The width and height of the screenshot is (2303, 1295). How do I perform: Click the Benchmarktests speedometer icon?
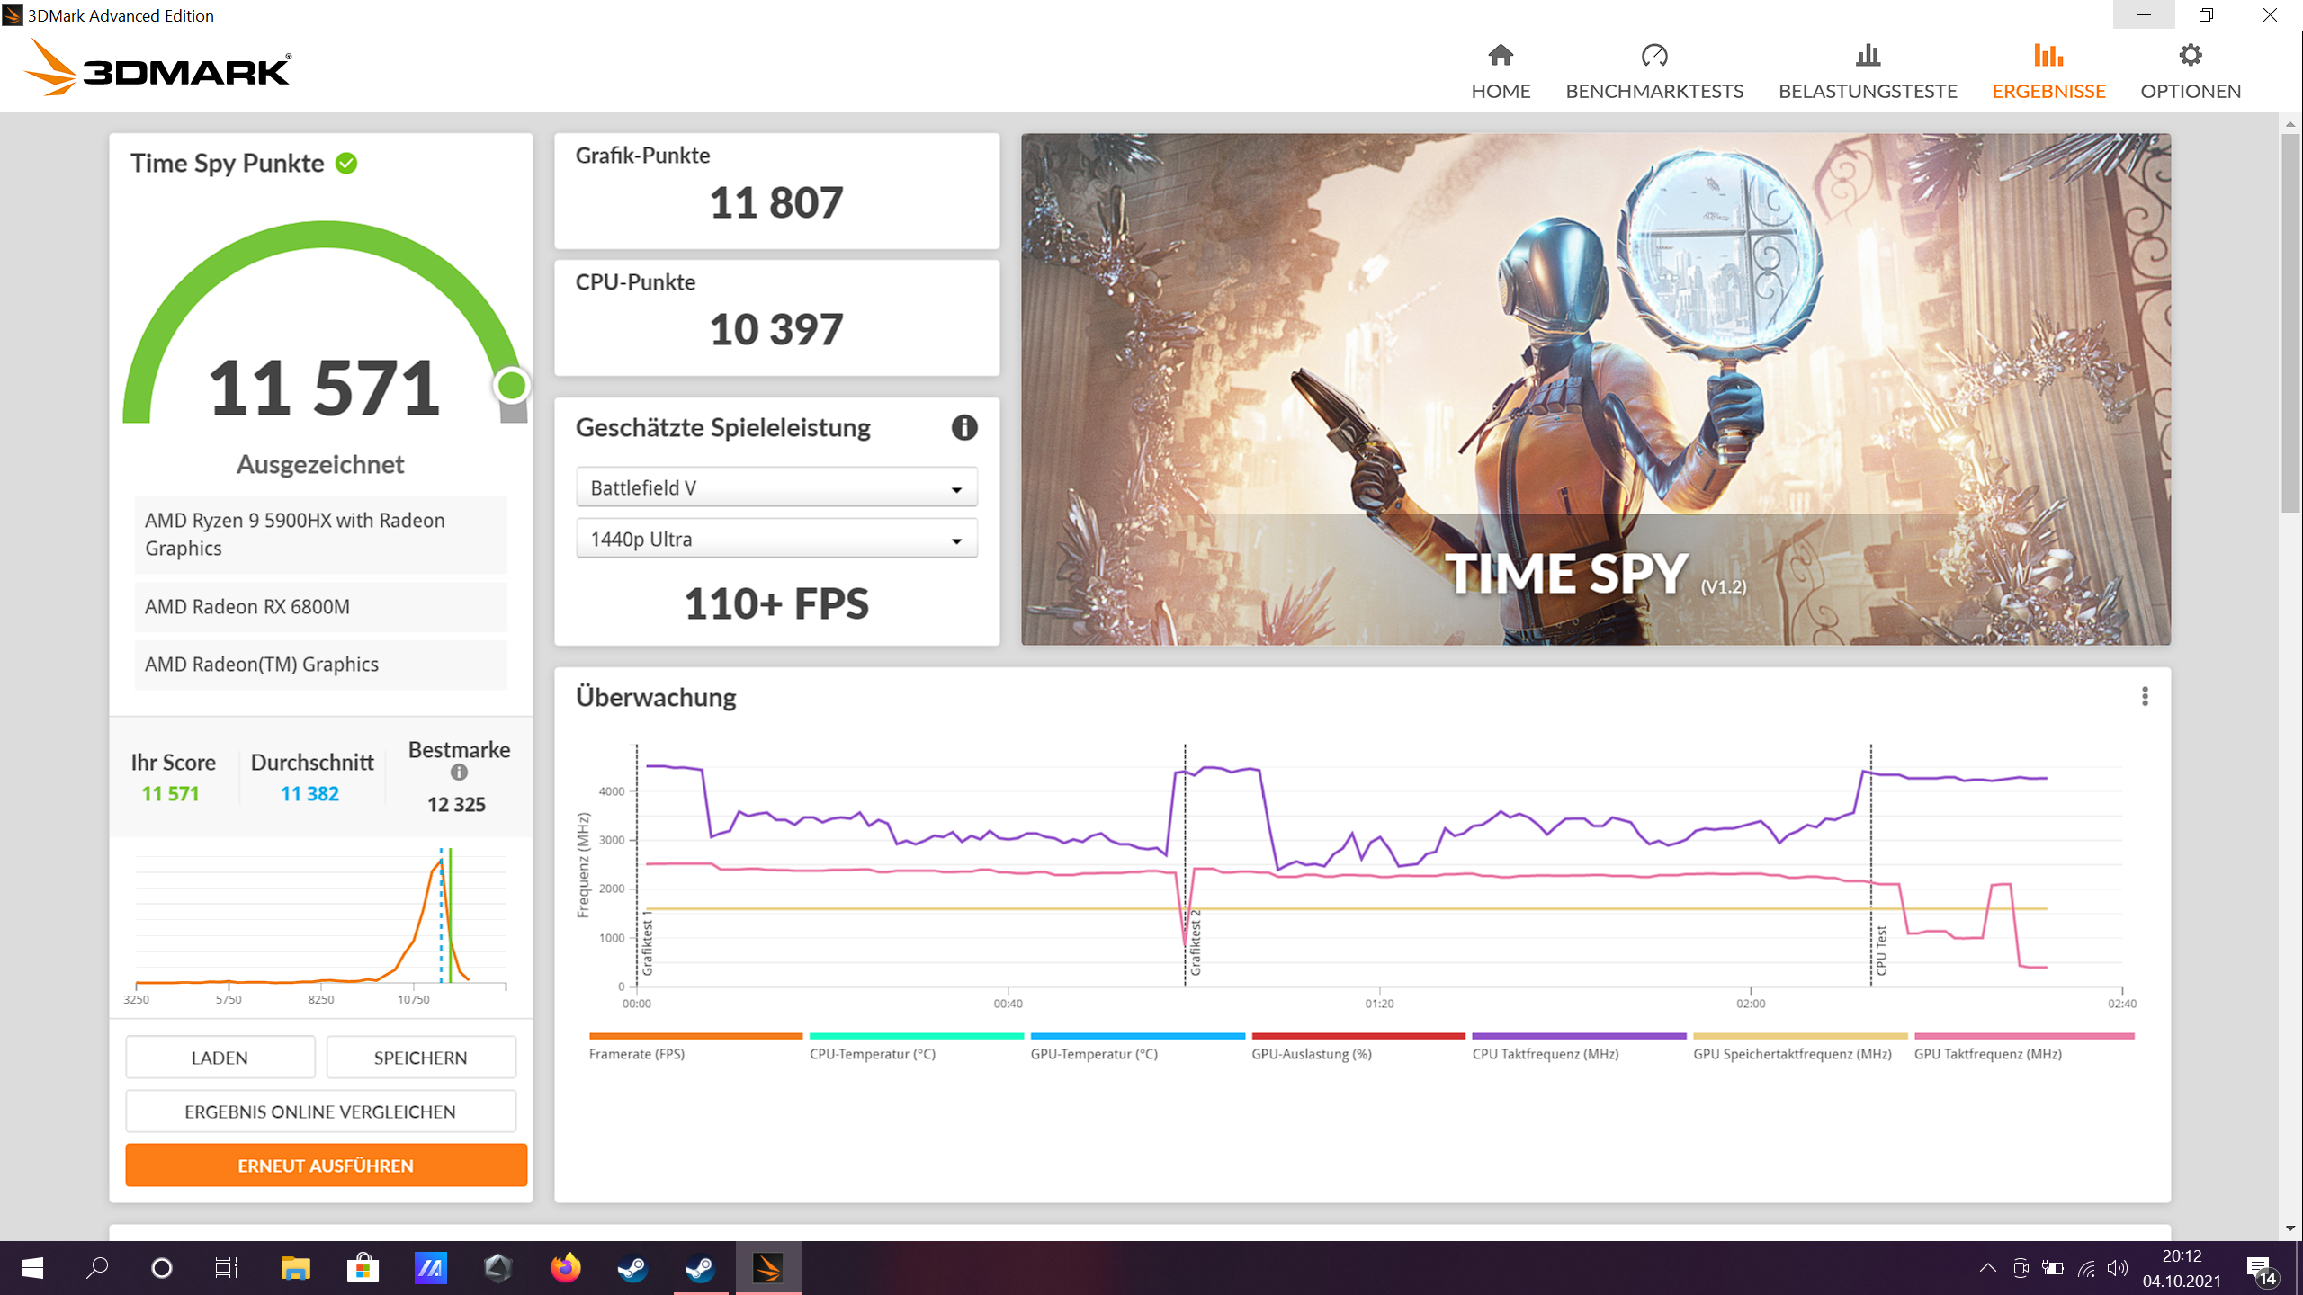1654,54
